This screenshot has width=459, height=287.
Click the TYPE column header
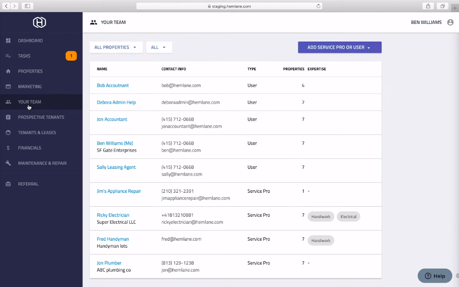point(252,69)
